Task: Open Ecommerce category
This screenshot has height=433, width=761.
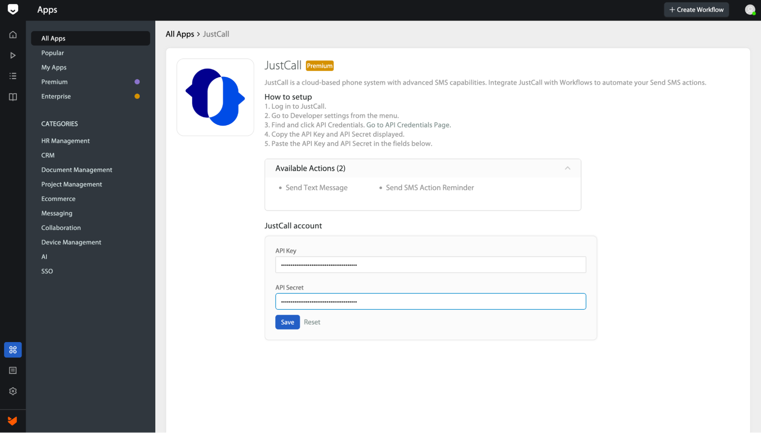Action: tap(58, 199)
